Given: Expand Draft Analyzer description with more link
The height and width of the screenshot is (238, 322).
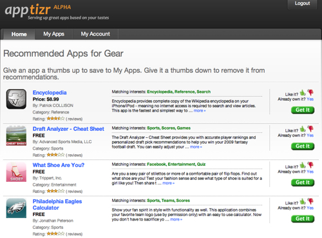Looking at the screenshot, I should (196, 147).
